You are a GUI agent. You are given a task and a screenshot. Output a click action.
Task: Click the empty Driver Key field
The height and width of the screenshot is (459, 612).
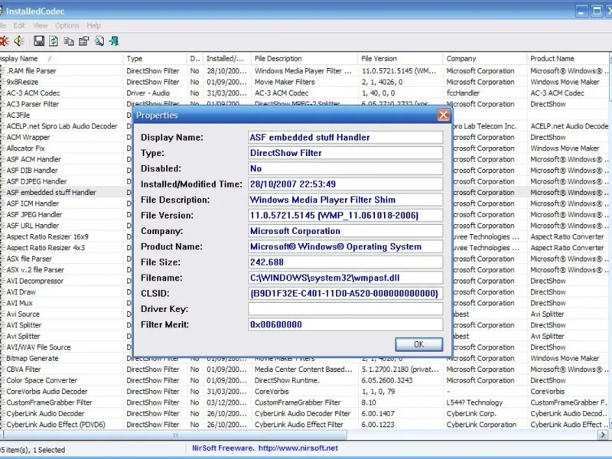(x=345, y=309)
